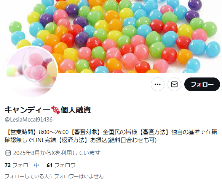
Task: Open the colorful candy header banner image
Action: point(112,36)
